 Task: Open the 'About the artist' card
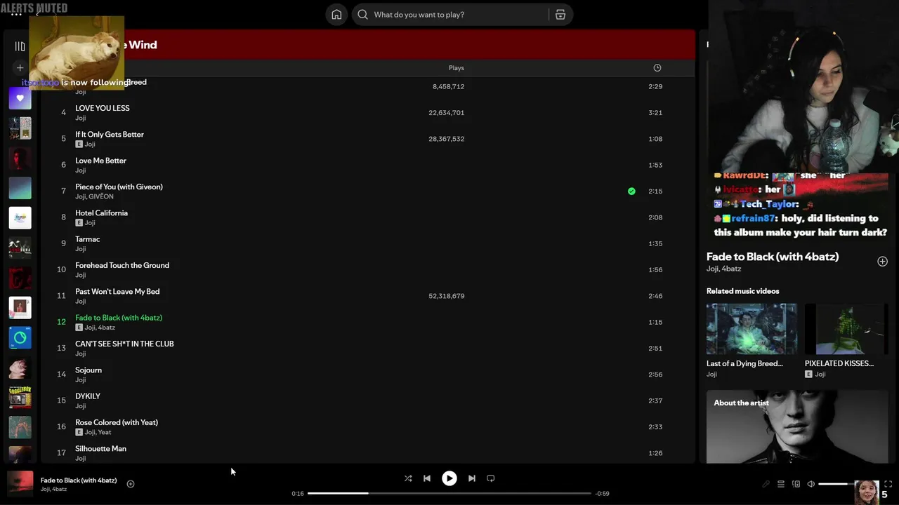click(797, 426)
